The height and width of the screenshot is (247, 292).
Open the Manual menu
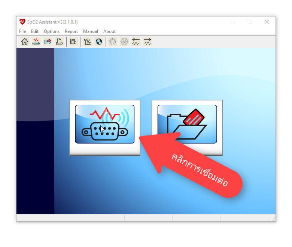(x=91, y=31)
